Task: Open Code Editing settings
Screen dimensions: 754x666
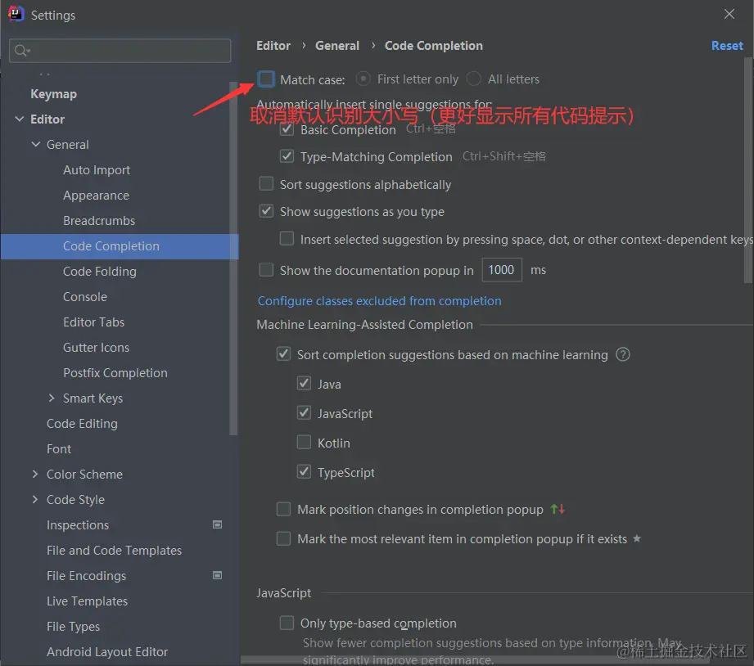Action: [82, 423]
